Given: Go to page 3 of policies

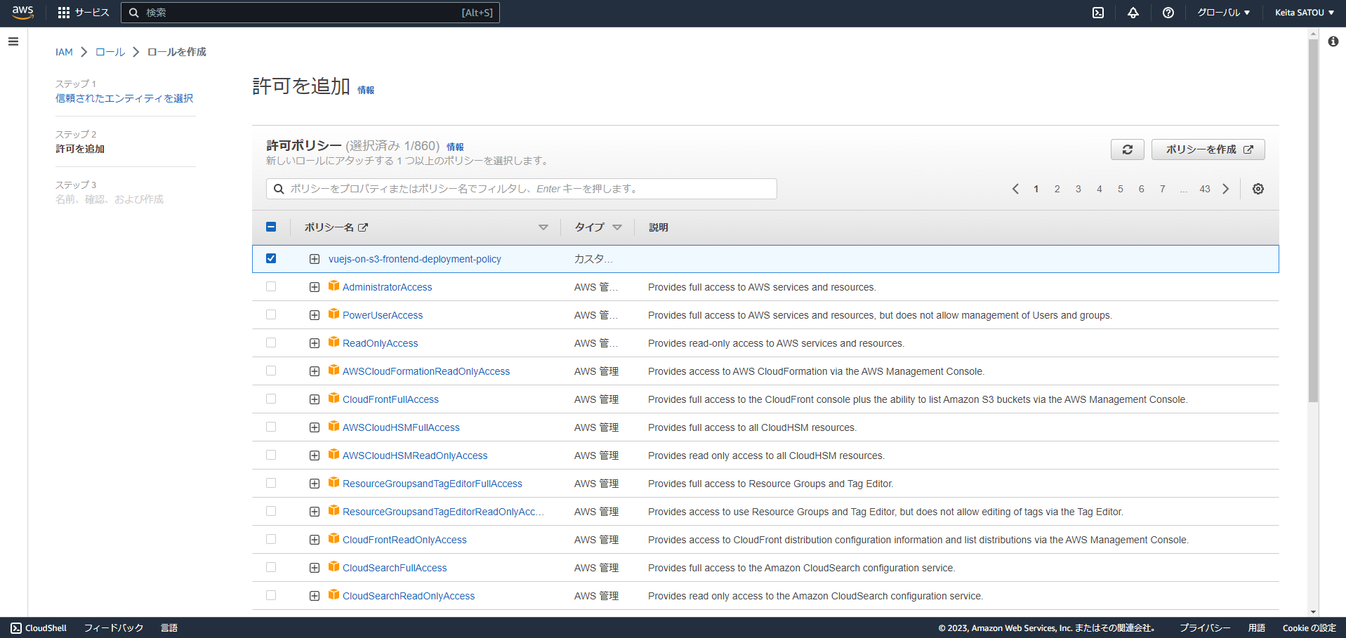Looking at the screenshot, I should pos(1078,189).
